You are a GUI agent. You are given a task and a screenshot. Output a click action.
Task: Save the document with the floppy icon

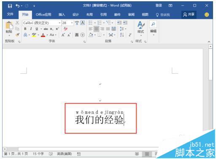click(x=10, y=6)
